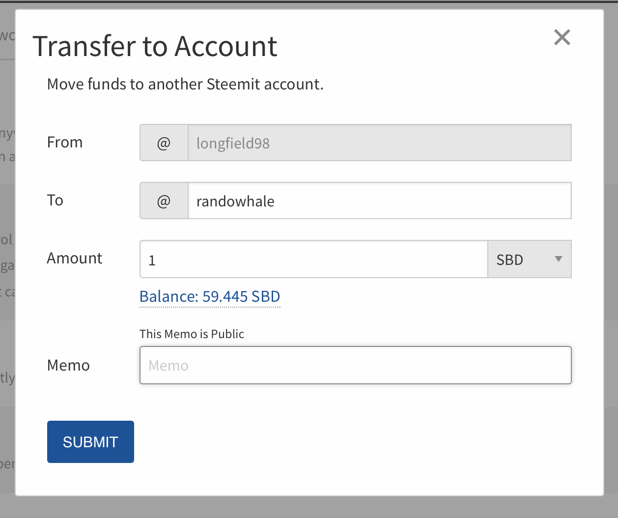Click the dimmed background below the dialog
Screen dimensions: 618x518
point(309,508)
